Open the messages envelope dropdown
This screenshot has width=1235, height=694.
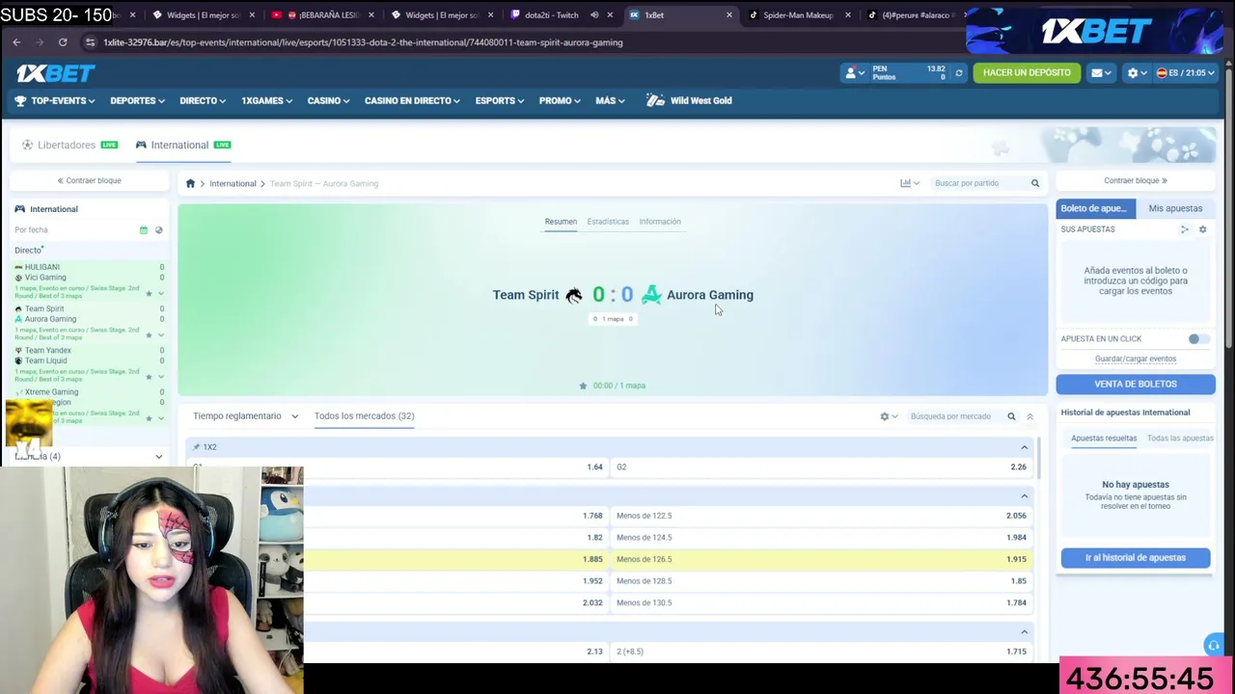(x=1101, y=73)
